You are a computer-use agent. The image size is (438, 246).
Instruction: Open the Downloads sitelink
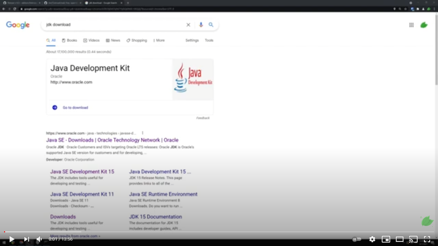63,217
